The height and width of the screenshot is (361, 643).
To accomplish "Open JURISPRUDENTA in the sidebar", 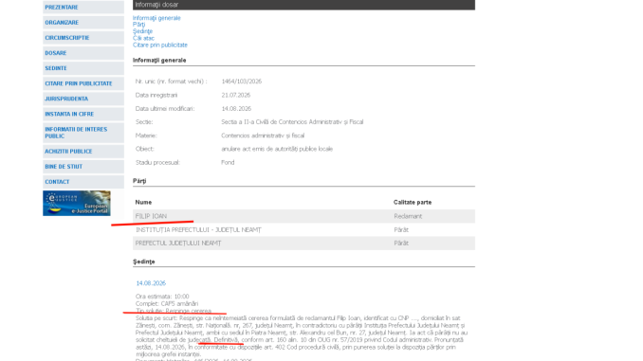I will pos(83,99).
